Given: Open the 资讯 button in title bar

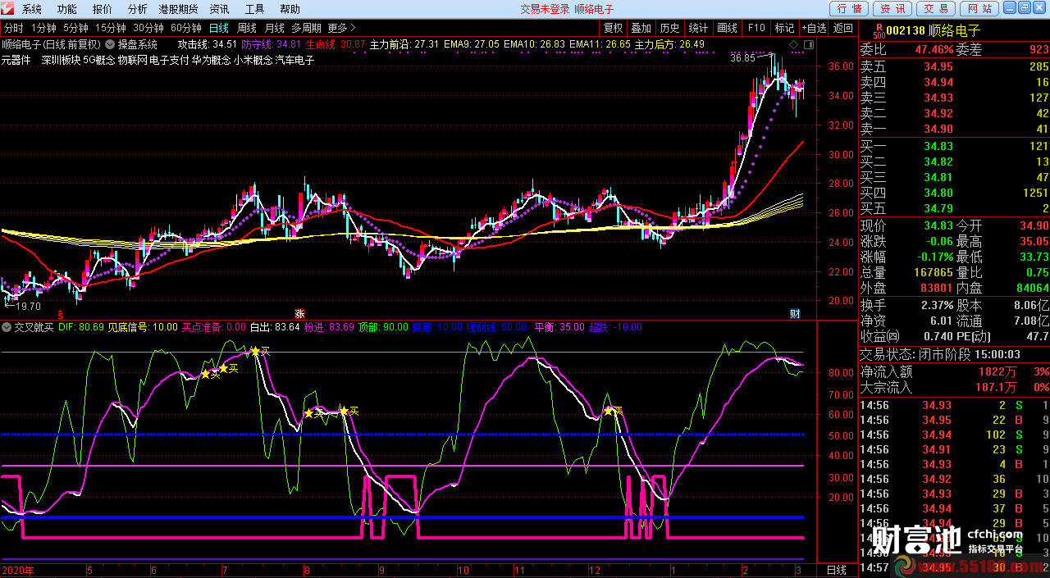Looking at the screenshot, I should tap(893, 8).
